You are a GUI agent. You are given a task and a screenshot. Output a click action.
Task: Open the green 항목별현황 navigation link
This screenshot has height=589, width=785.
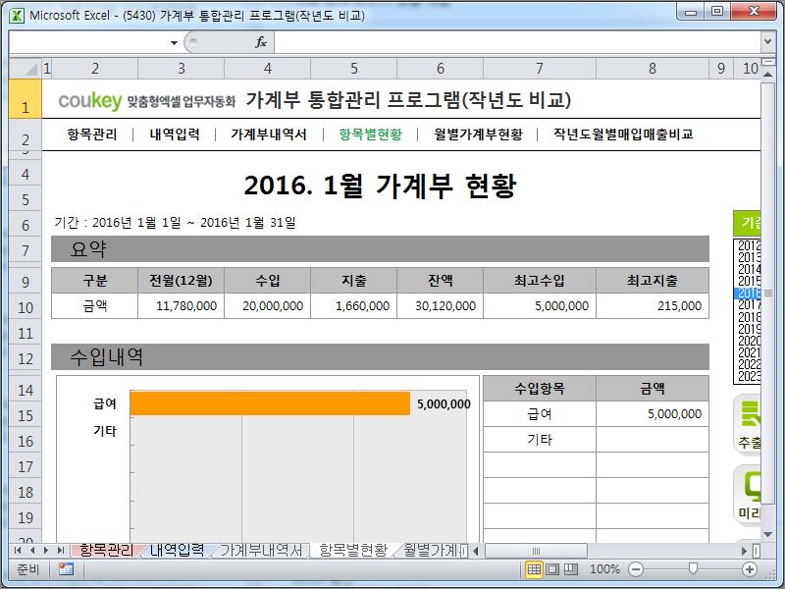coord(371,134)
